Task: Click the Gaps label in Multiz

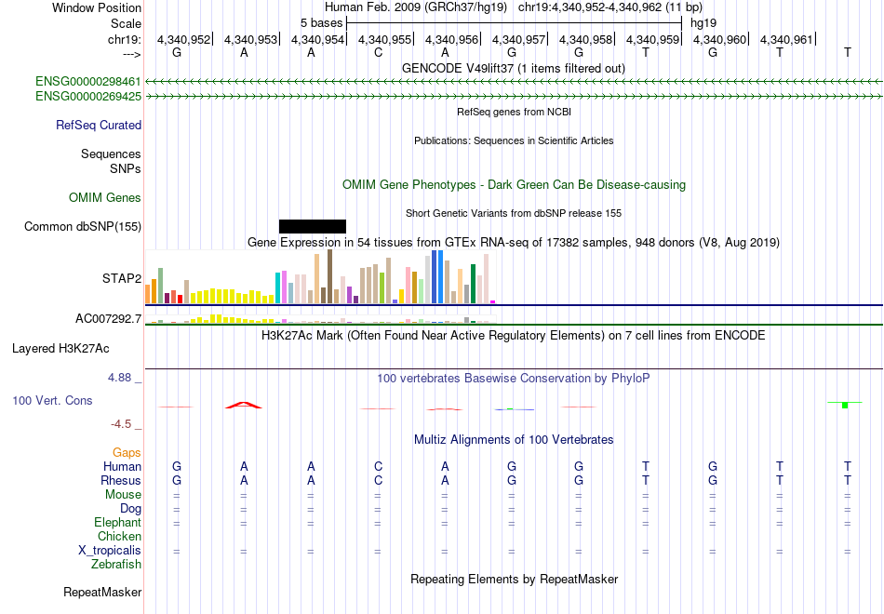Action: (127, 453)
